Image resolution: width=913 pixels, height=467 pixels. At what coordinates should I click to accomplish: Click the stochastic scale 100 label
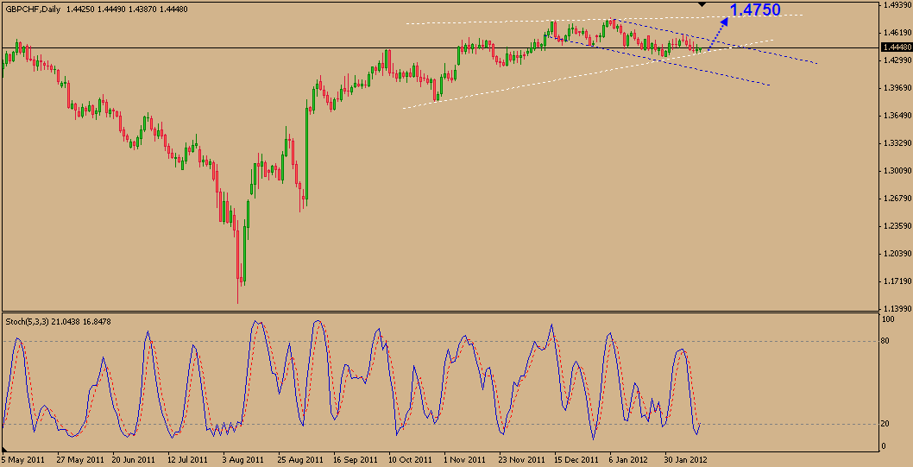[889, 320]
